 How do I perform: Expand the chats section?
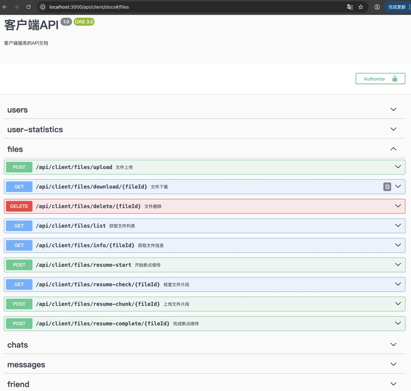point(394,345)
